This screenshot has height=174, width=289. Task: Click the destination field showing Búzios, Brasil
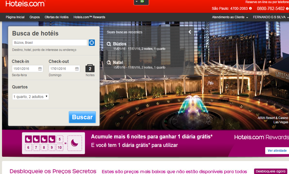(49, 43)
